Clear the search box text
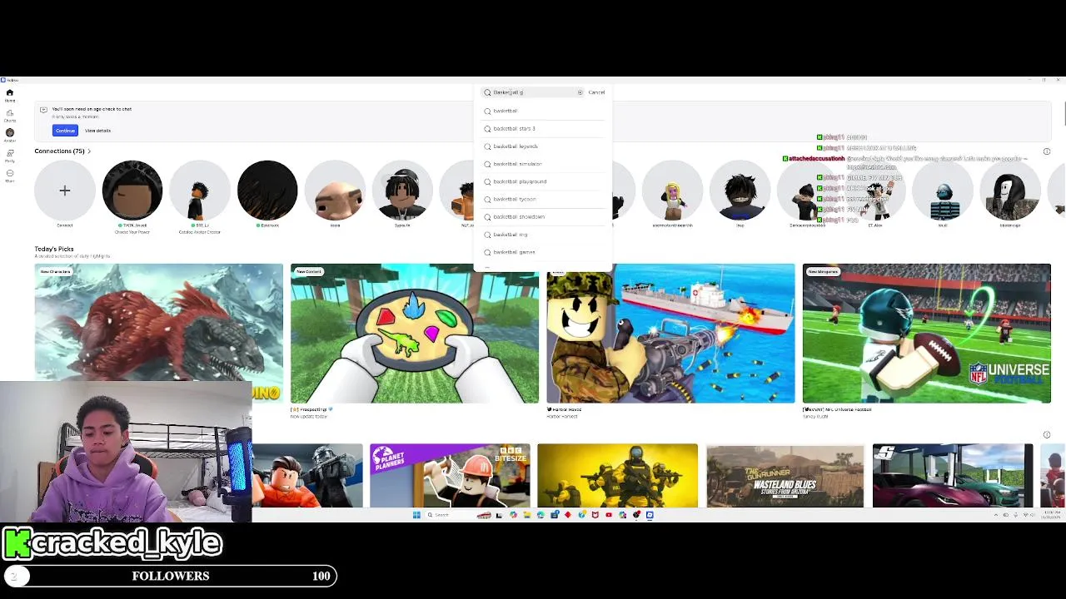The height and width of the screenshot is (599, 1066). pyautogui.click(x=580, y=92)
